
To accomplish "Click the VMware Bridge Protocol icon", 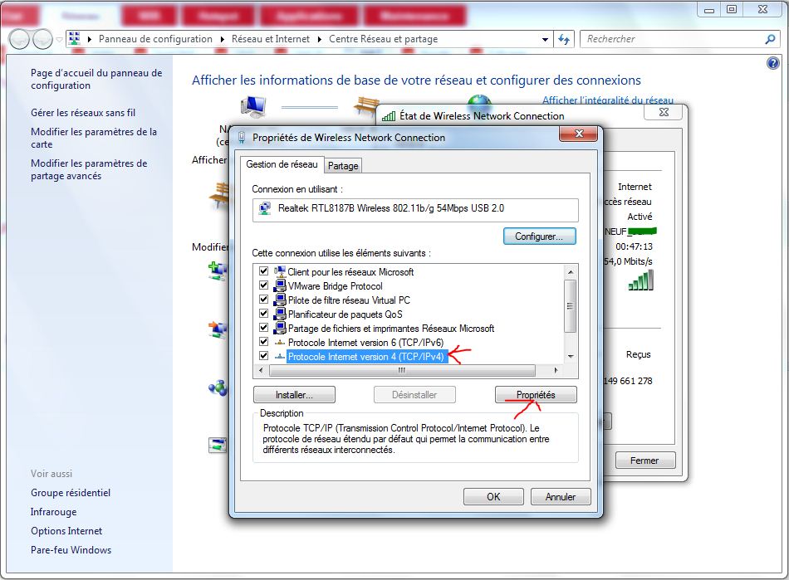I will tap(280, 286).
